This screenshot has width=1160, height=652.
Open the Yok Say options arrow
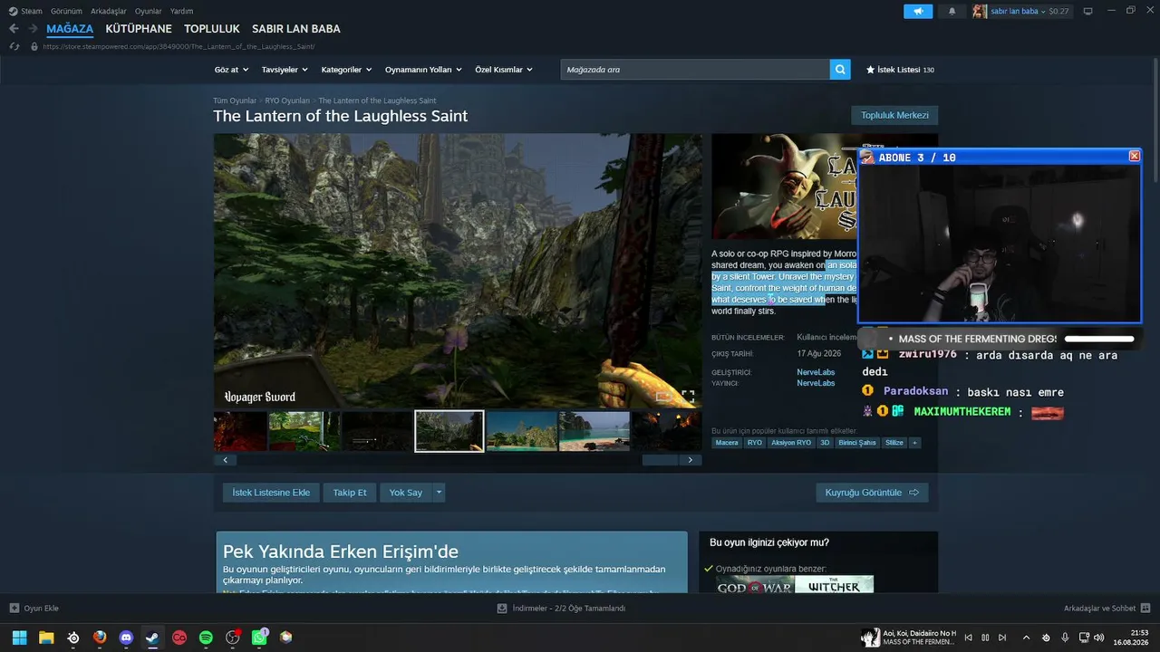[x=439, y=493]
